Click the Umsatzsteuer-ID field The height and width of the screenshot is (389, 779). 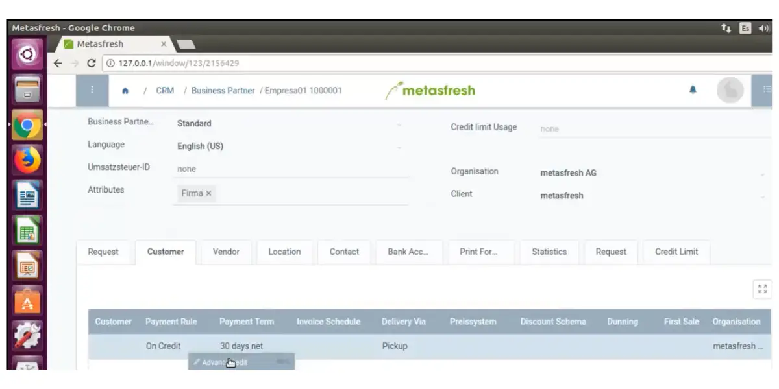[x=291, y=169]
